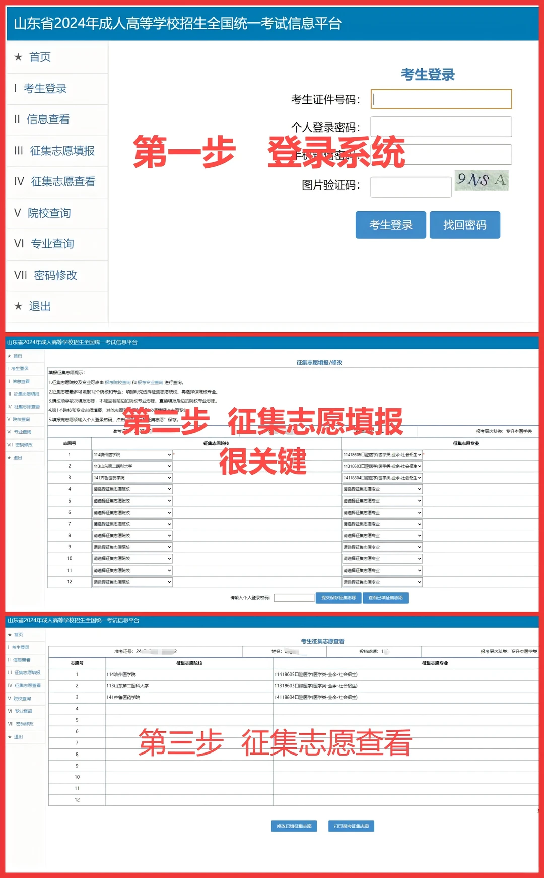The height and width of the screenshot is (878, 544).
Task: Open the row 10 请选择征集志愿专业 dropdown
Action: point(382,559)
